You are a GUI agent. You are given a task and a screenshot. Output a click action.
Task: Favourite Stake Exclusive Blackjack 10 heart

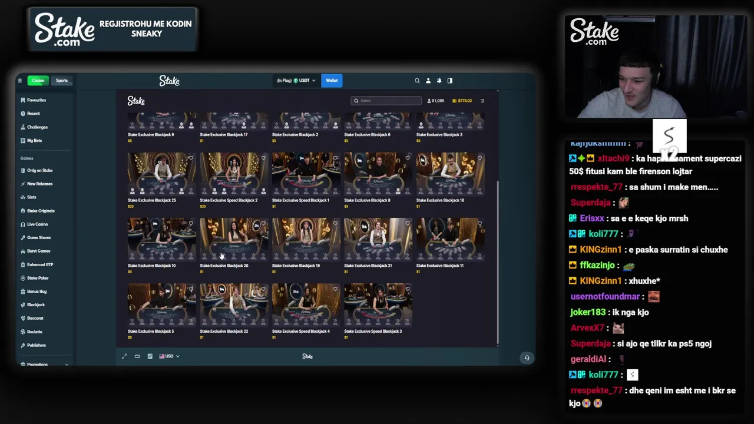(x=191, y=223)
